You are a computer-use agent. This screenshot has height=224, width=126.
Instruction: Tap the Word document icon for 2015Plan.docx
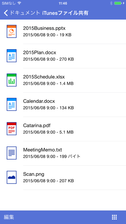pos(12,56)
